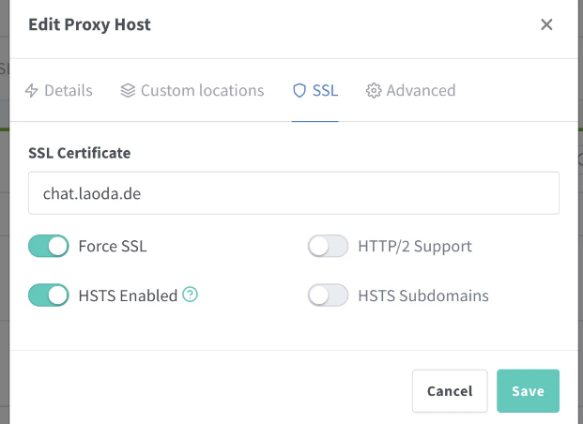The image size is (583, 424).
Task: Enable the HTTP/2 Support switch
Action: pos(328,247)
